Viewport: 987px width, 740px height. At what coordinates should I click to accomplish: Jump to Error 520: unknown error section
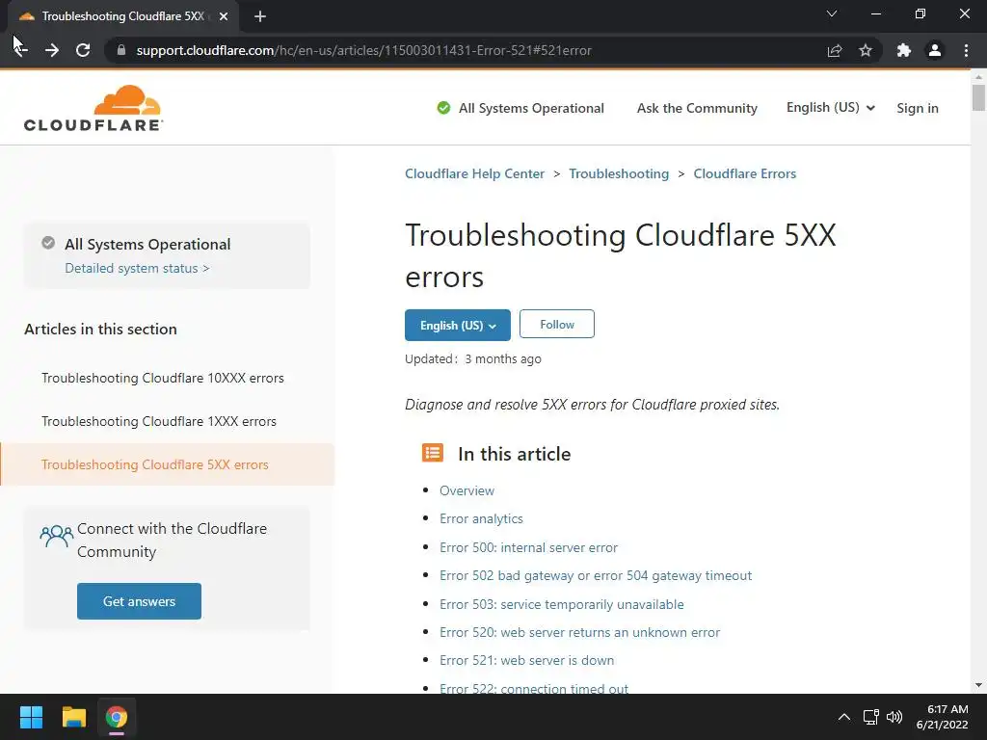[x=579, y=632]
